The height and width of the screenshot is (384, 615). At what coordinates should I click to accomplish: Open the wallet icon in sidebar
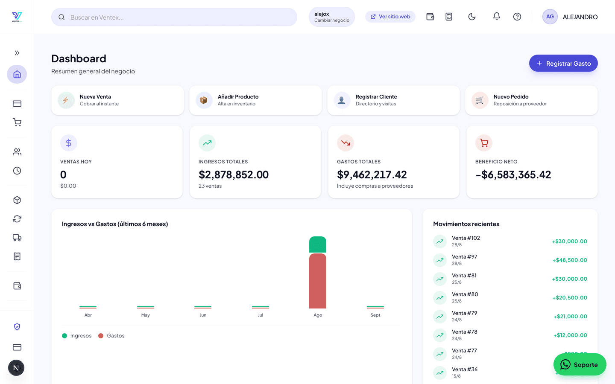(x=17, y=286)
